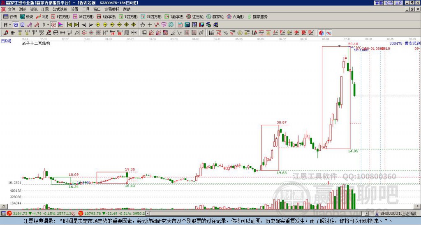Toggle the infinity loop icon
This screenshot has height=225, width=421.
(x=328, y=33)
